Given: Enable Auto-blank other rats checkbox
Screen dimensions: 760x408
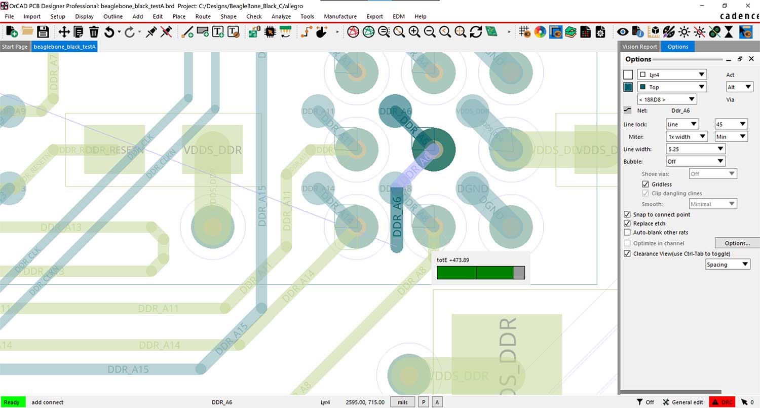Looking at the screenshot, I should tap(627, 233).
